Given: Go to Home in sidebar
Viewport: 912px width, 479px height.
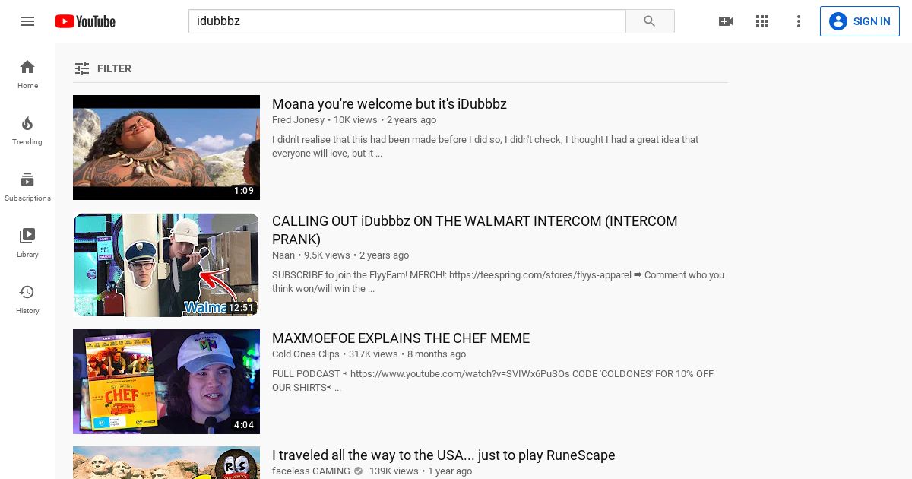Looking at the screenshot, I should point(27,74).
